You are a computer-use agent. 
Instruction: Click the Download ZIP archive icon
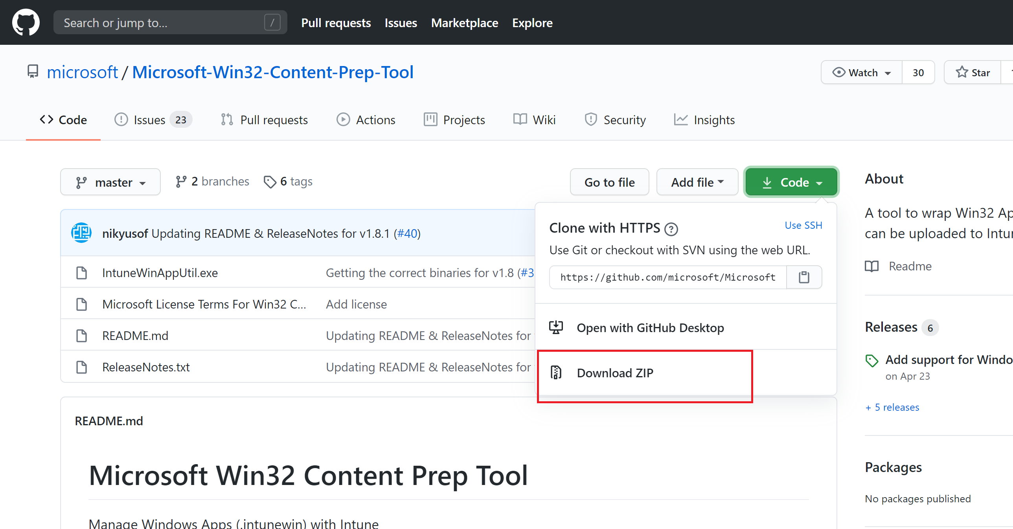(x=556, y=373)
